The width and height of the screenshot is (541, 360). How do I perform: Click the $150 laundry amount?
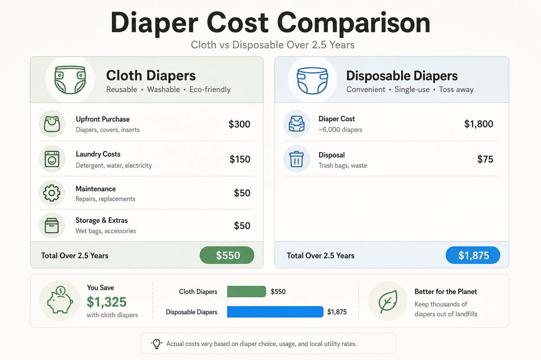240,159
